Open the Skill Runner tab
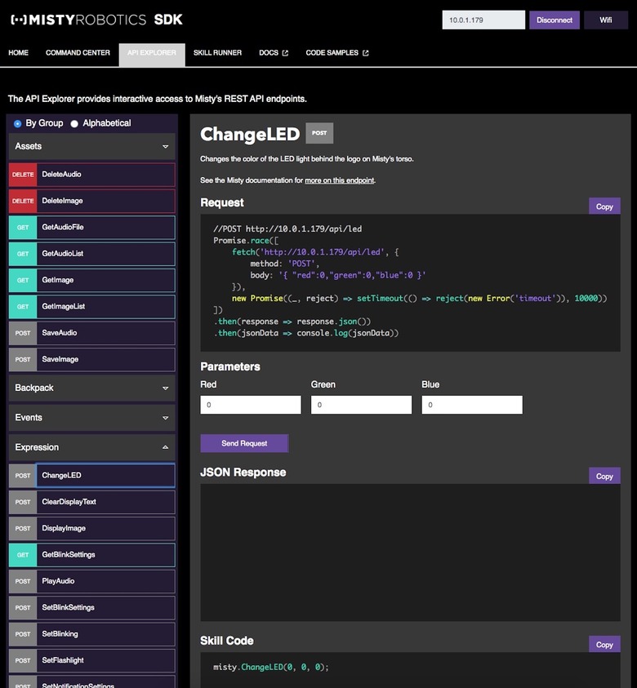637x688 pixels. pyautogui.click(x=217, y=53)
